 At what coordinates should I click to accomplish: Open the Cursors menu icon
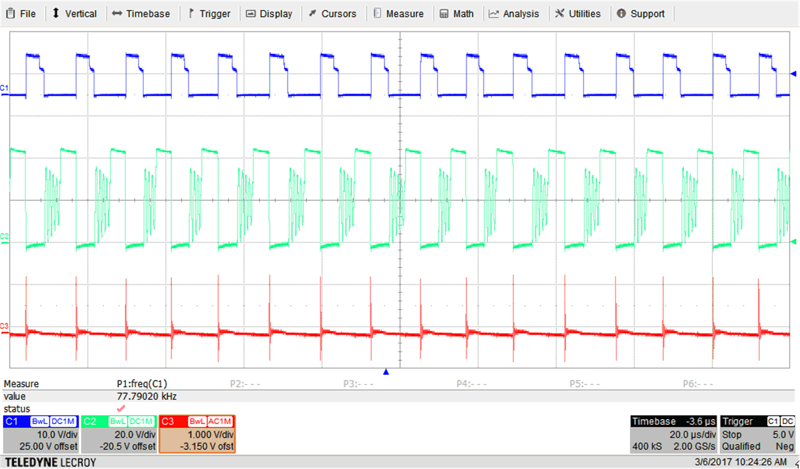tap(312, 13)
